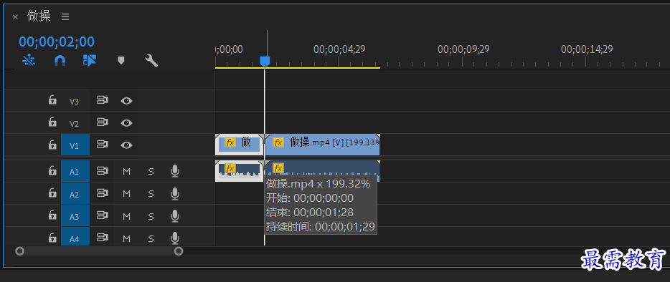Select the V3 track target label
The height and width of the screenshot is (282, 670).
coord(75,101)
